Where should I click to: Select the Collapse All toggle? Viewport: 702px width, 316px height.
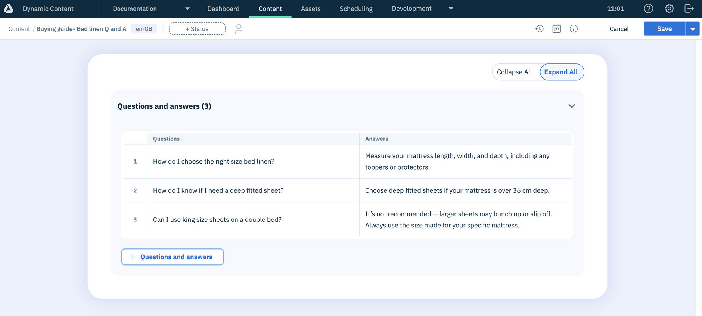(x=514, y=72)
